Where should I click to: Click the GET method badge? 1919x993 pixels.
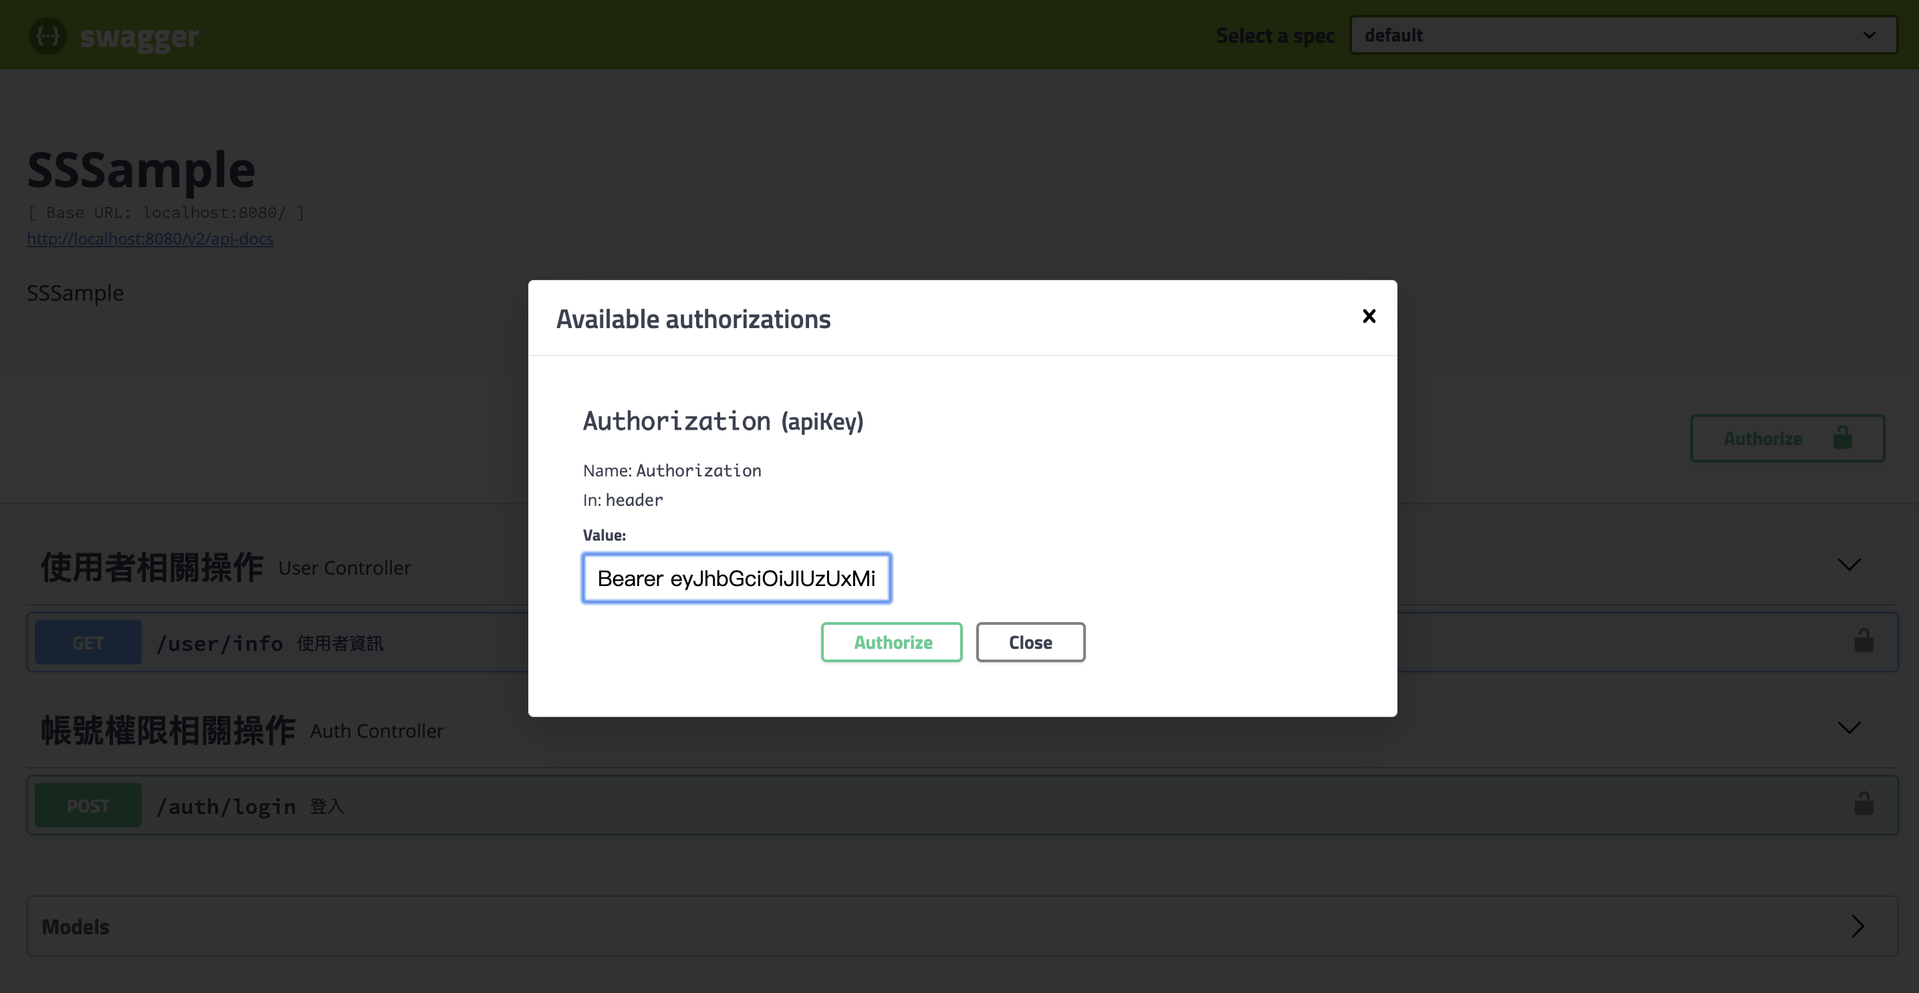coord(88,642)
